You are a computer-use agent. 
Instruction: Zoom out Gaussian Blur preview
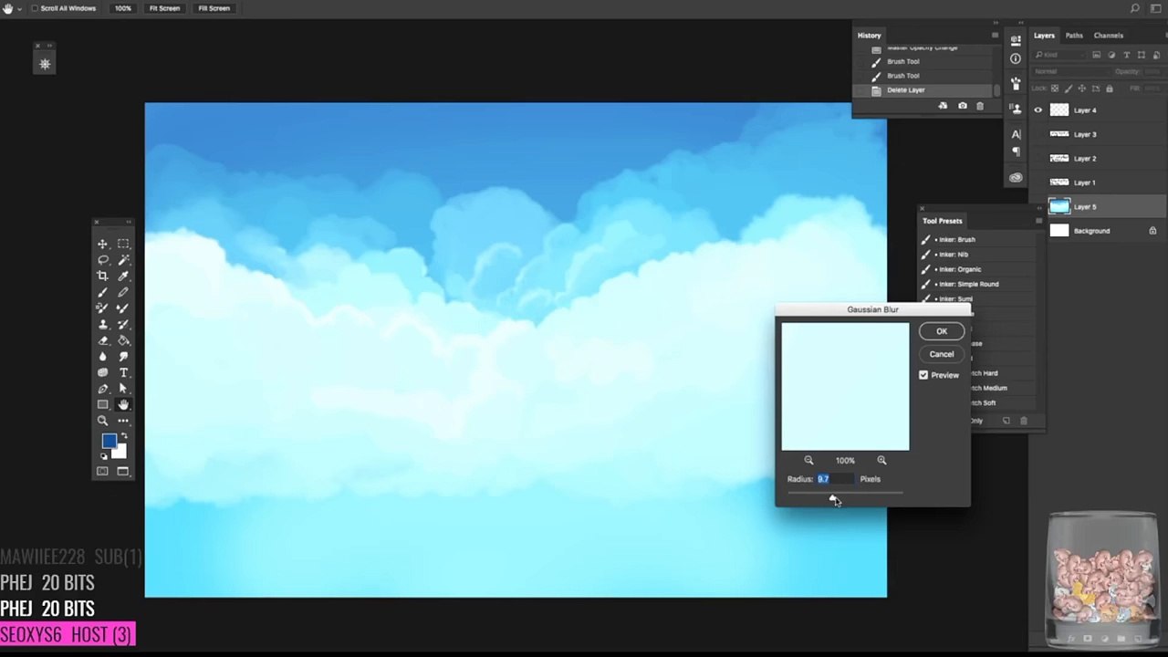coord(808,461)
